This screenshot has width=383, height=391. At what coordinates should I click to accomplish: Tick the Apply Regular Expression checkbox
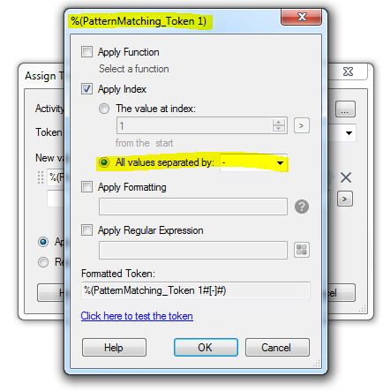86,229
